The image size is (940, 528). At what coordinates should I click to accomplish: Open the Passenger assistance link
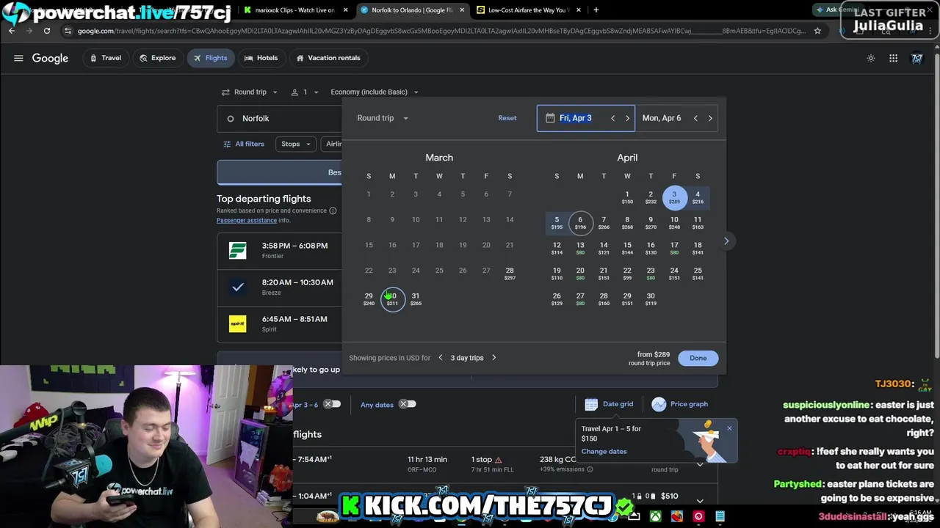click(247, 220)
